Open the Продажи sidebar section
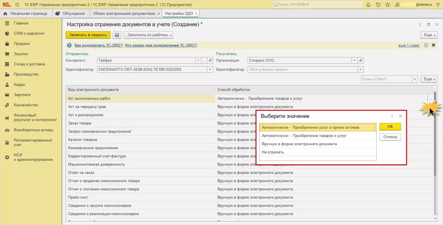 pyautogui.click(x=22, y=44)
